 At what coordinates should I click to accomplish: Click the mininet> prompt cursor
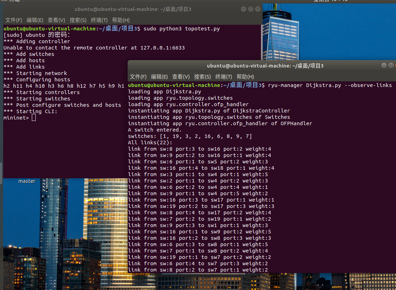[x=34, y=118]
